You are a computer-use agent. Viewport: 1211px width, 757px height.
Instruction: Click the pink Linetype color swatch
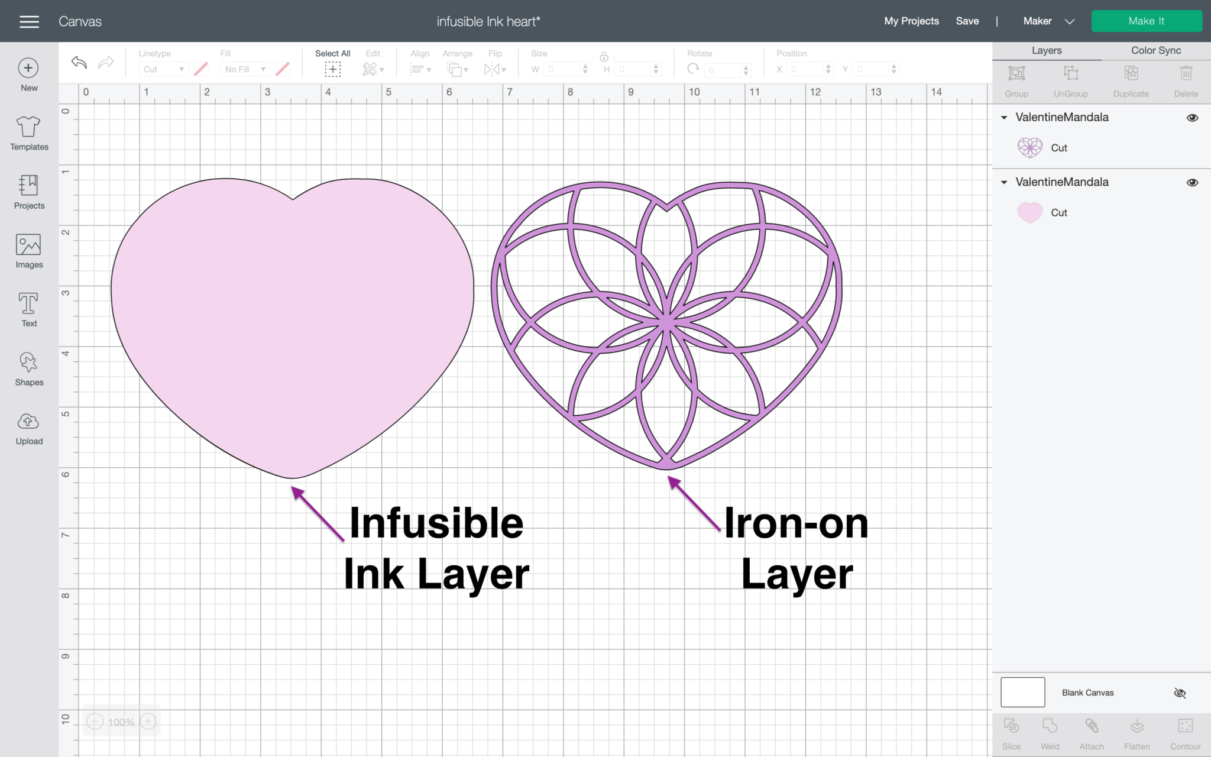(201, 69)
